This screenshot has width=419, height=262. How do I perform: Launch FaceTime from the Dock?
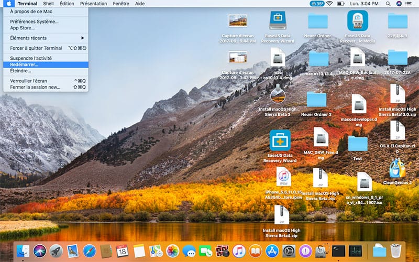205,252
